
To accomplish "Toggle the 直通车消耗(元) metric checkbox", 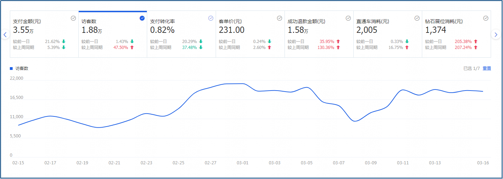I will [417, 18].
